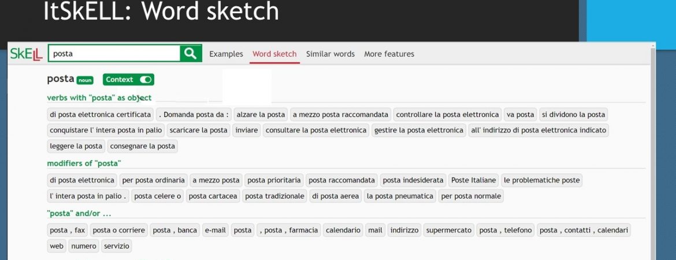Viewport: 676px width, 260px height.
Task: Select 'scaricare la posta' collocation
Action: pos(199,130)
